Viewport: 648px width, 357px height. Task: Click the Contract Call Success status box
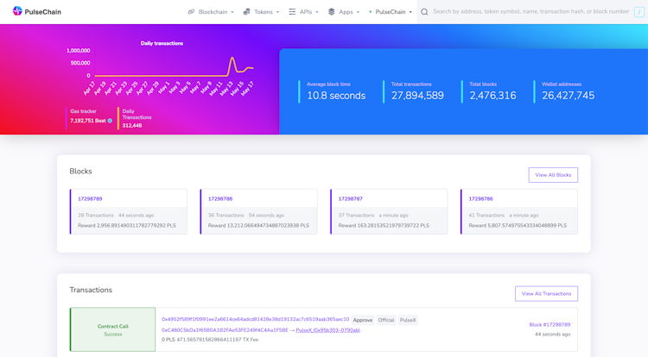[113, 329]
